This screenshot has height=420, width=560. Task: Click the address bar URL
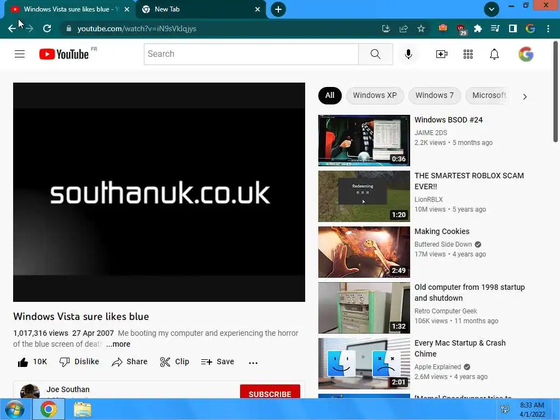coord(137,28)
